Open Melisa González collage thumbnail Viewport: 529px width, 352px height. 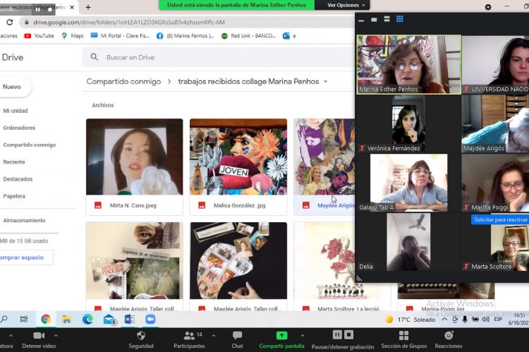point(238,157)
